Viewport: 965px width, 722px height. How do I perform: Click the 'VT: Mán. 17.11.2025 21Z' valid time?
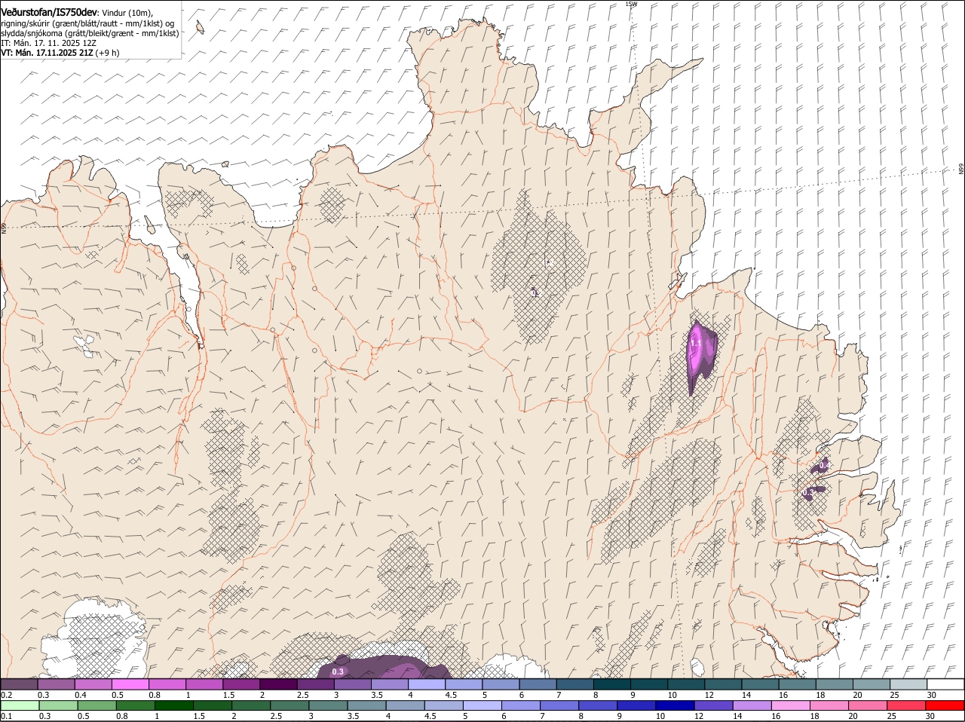(x=47, y=53)
